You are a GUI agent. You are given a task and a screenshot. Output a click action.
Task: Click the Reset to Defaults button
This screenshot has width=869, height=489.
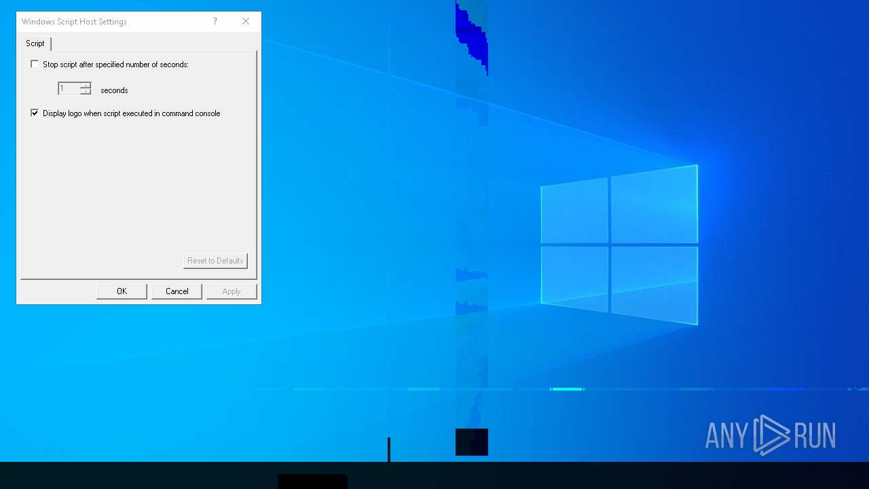[x=215, y=261]
